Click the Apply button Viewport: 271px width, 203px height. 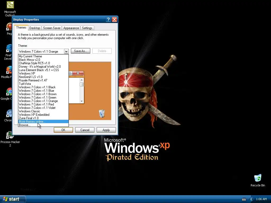click(x=106, y=130)
